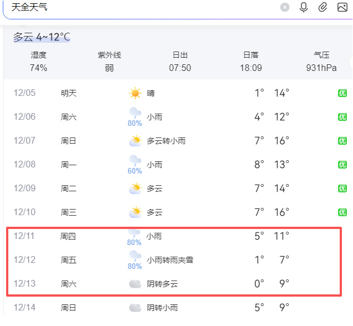The height and width of the screenshot is (326, 353).
Task: Click the 周五 day label
Action: coord(69,260)
